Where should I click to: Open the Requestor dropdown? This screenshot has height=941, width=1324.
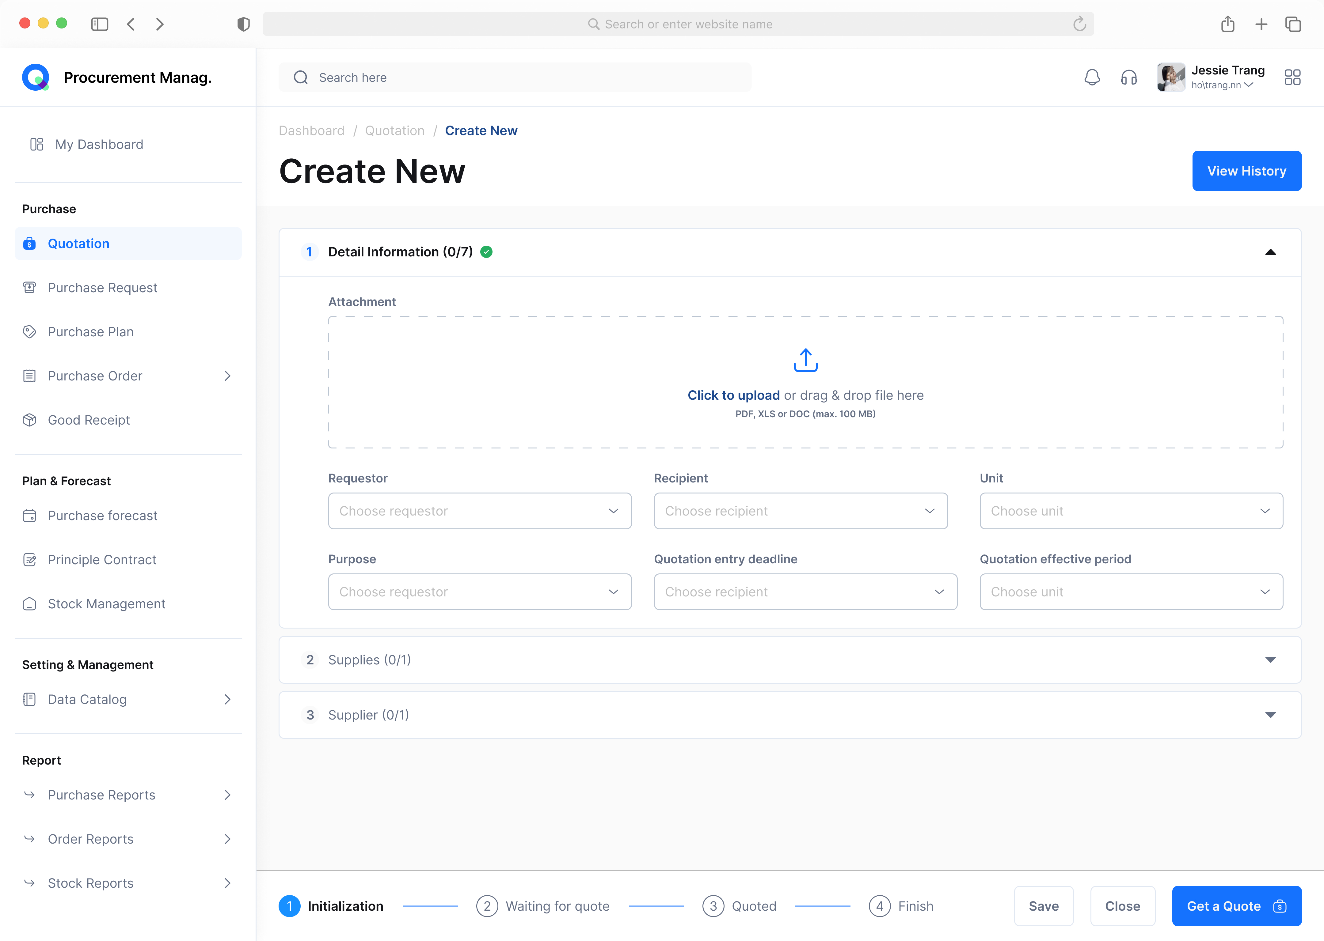click(479, 511)
